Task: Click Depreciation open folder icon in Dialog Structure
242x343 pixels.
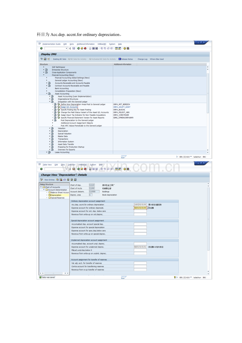Action: [50, 195]
